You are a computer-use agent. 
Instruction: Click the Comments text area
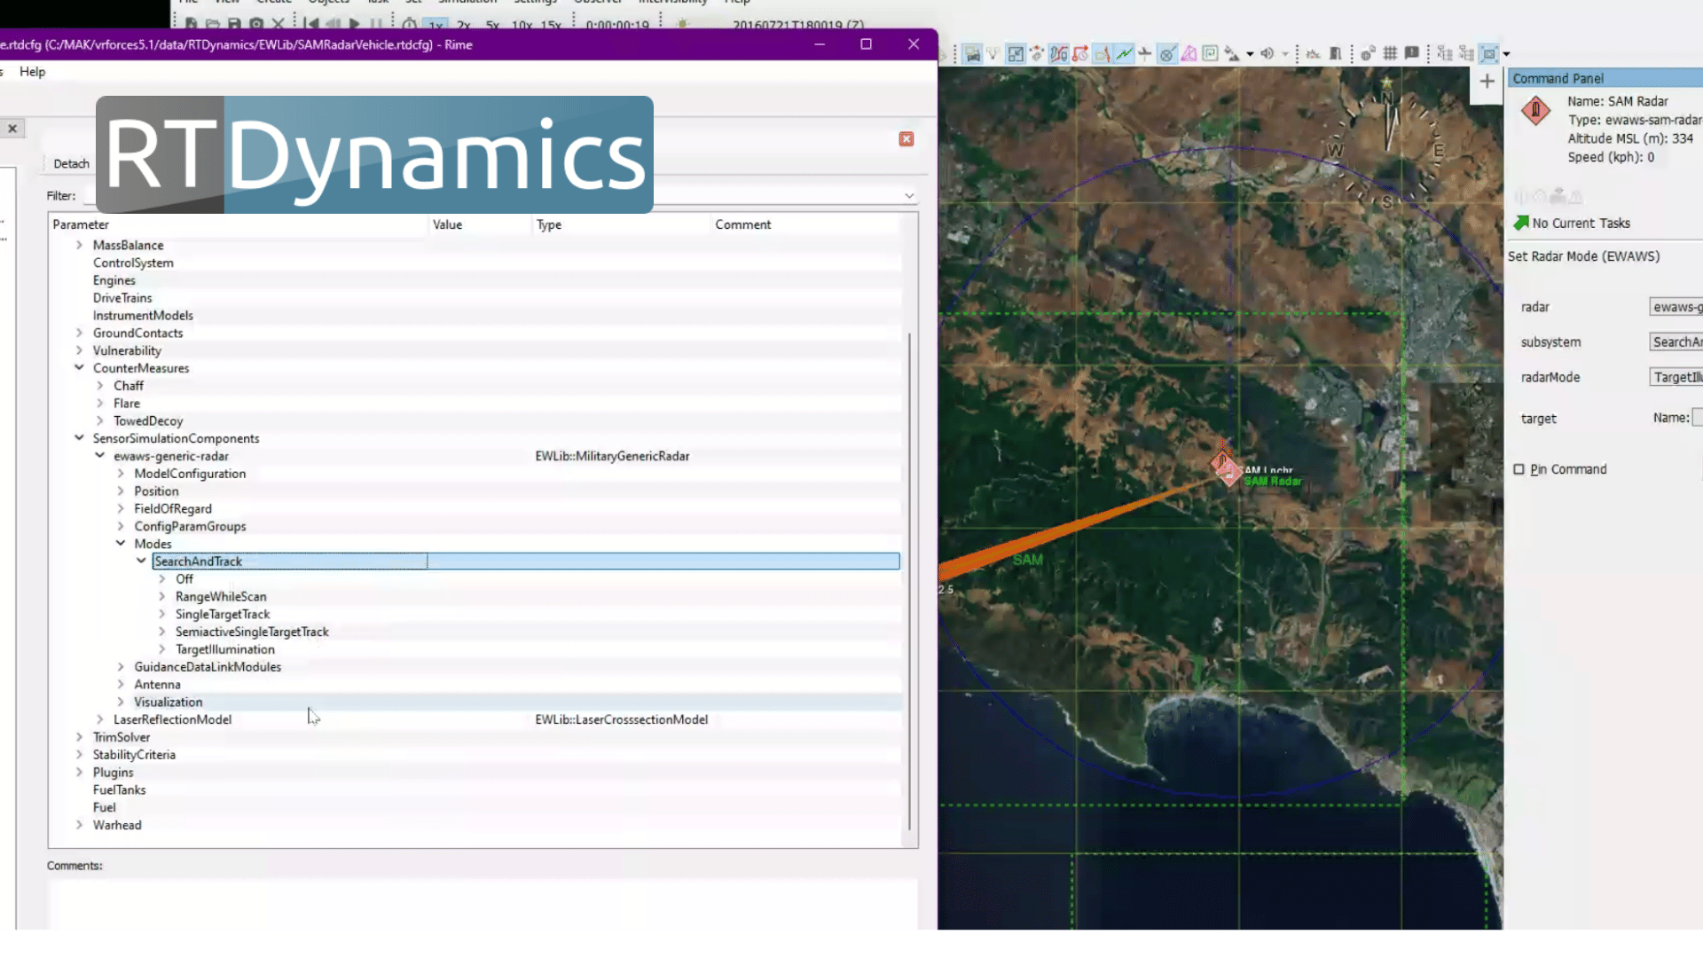[x=483, y=902]
